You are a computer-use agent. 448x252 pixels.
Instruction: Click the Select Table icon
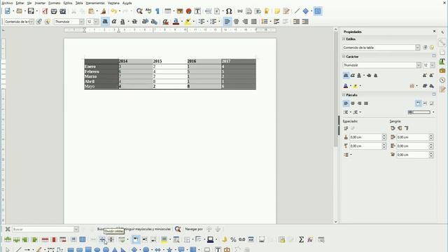tap(83, 239)
